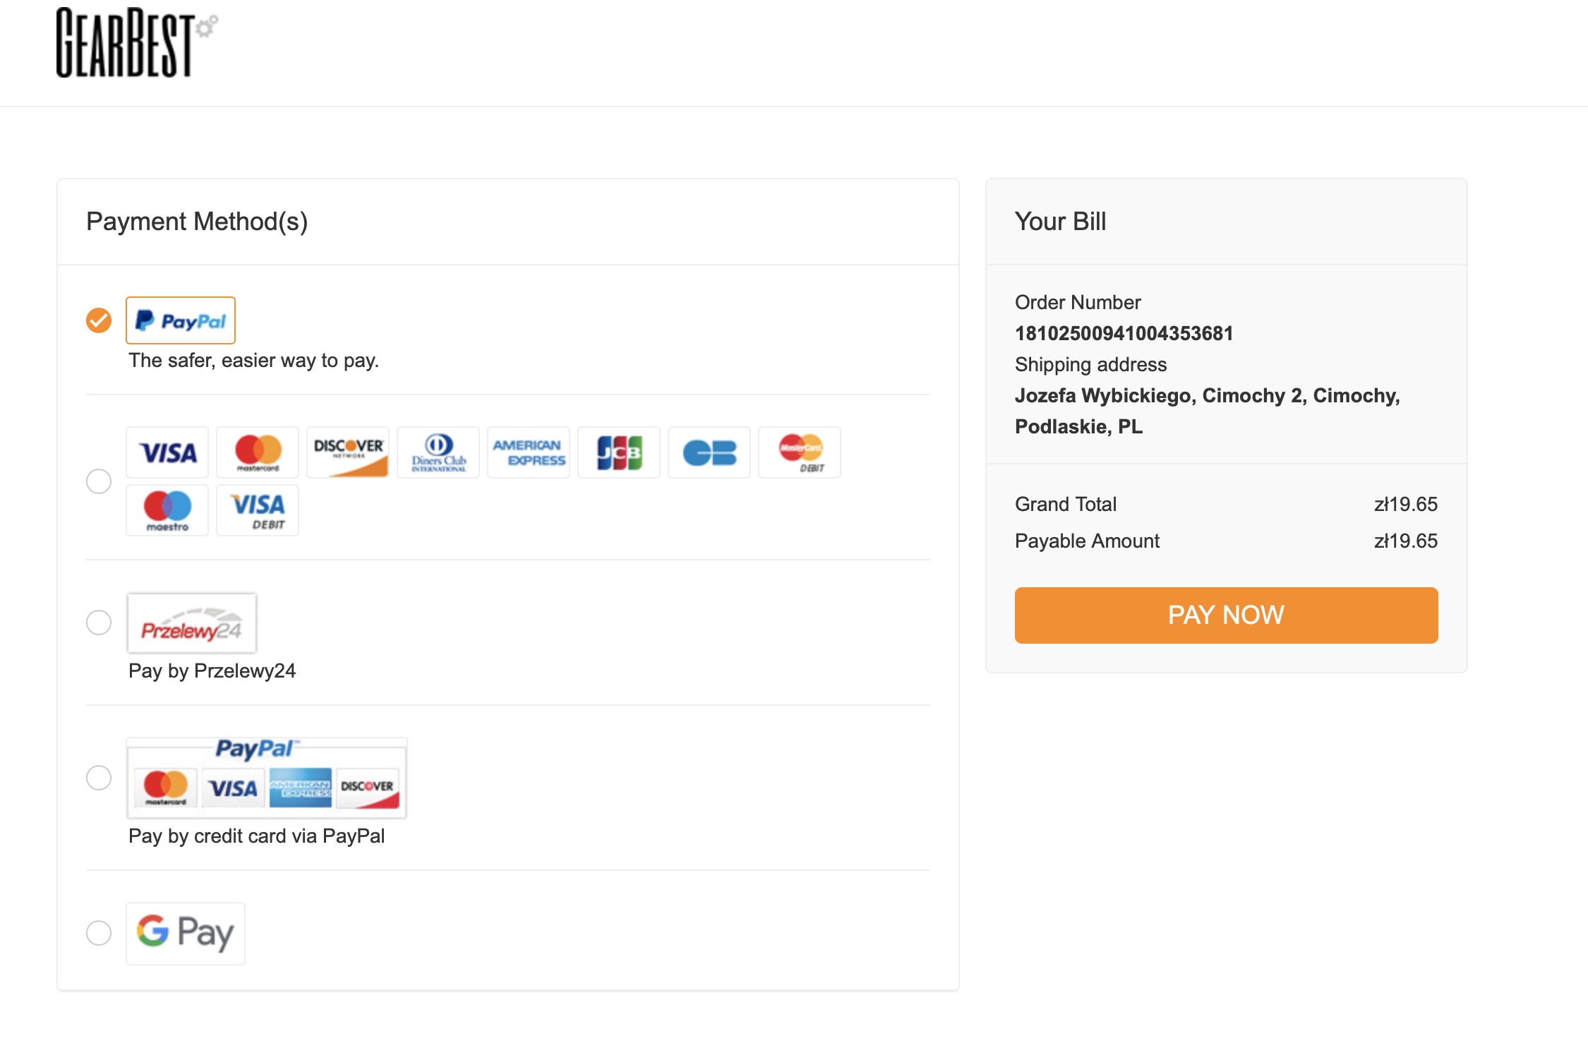Viewport: 1588px width, 1046px height.
Task: Click the GearBest logo
Action: [x=137, y=42]
